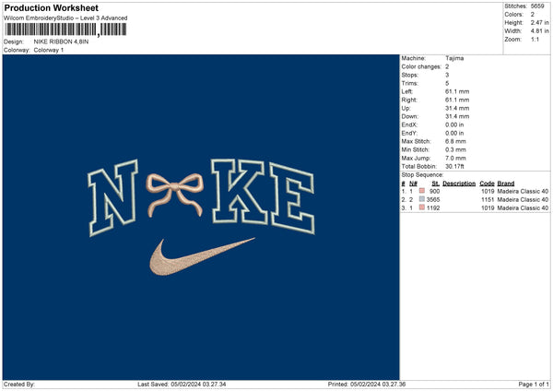The height and width of the screenshot is (391, 553).
Task: Click the Max Stitch value "6.8 mm"
Action: [x=455, y=141]
